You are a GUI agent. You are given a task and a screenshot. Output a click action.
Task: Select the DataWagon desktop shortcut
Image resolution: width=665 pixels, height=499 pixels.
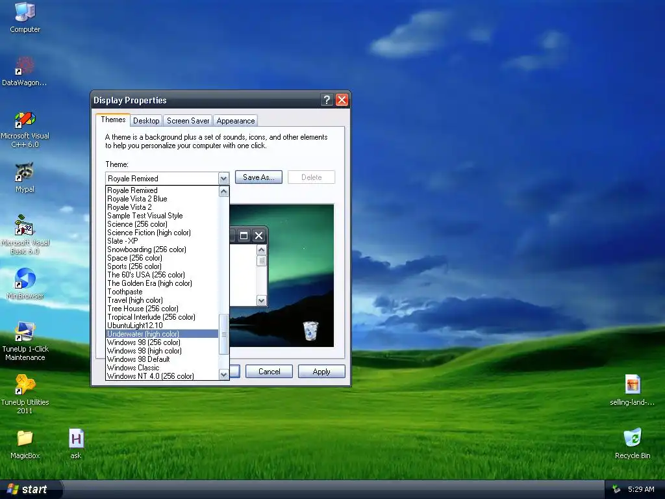point(25,71)
